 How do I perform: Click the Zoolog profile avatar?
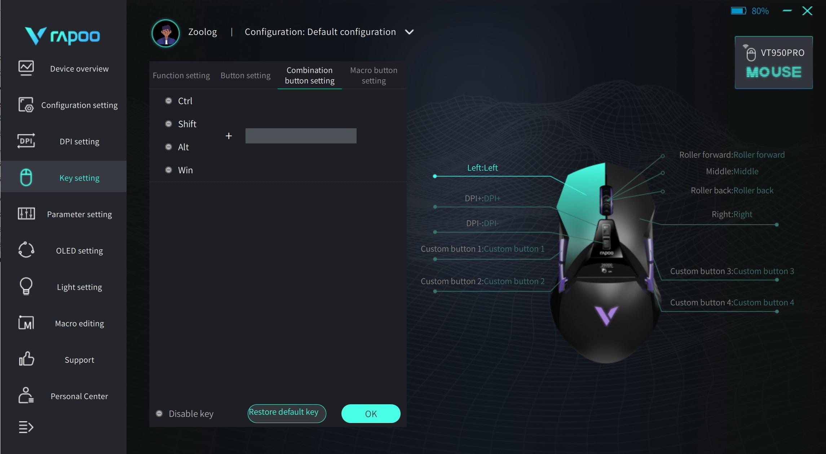point(166,33)
